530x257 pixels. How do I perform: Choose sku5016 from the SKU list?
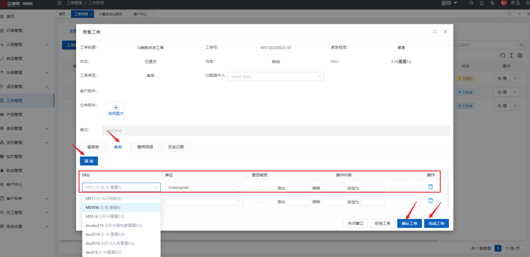121,234
